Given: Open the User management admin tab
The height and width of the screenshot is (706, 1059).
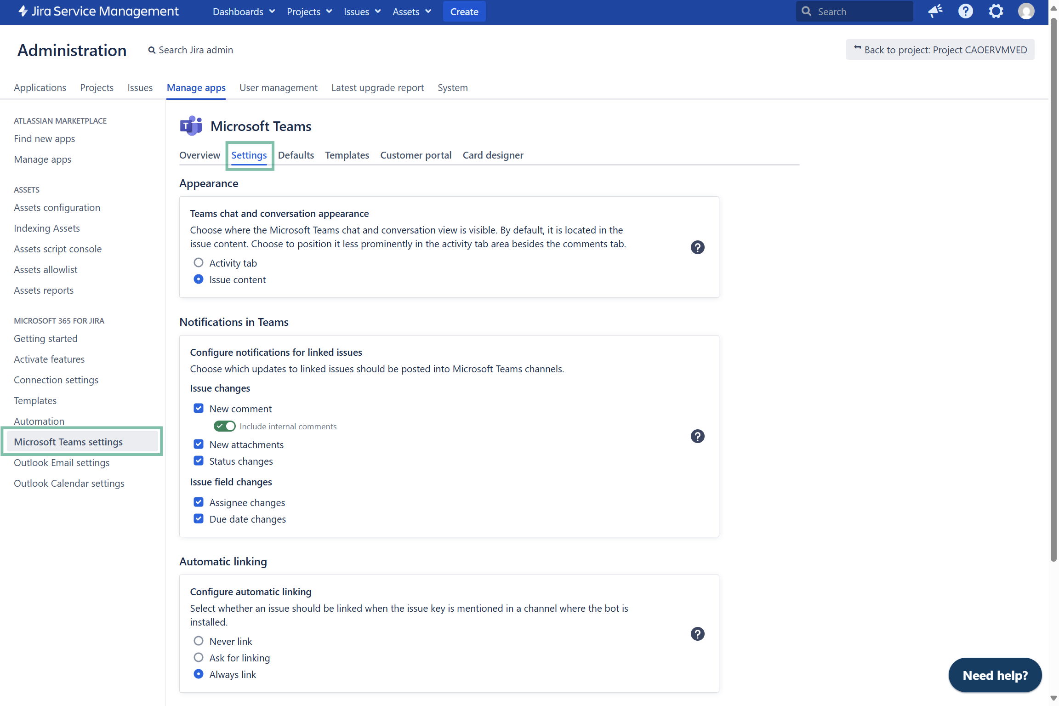Looking at the screenshot, I should (x=278, y=87).
